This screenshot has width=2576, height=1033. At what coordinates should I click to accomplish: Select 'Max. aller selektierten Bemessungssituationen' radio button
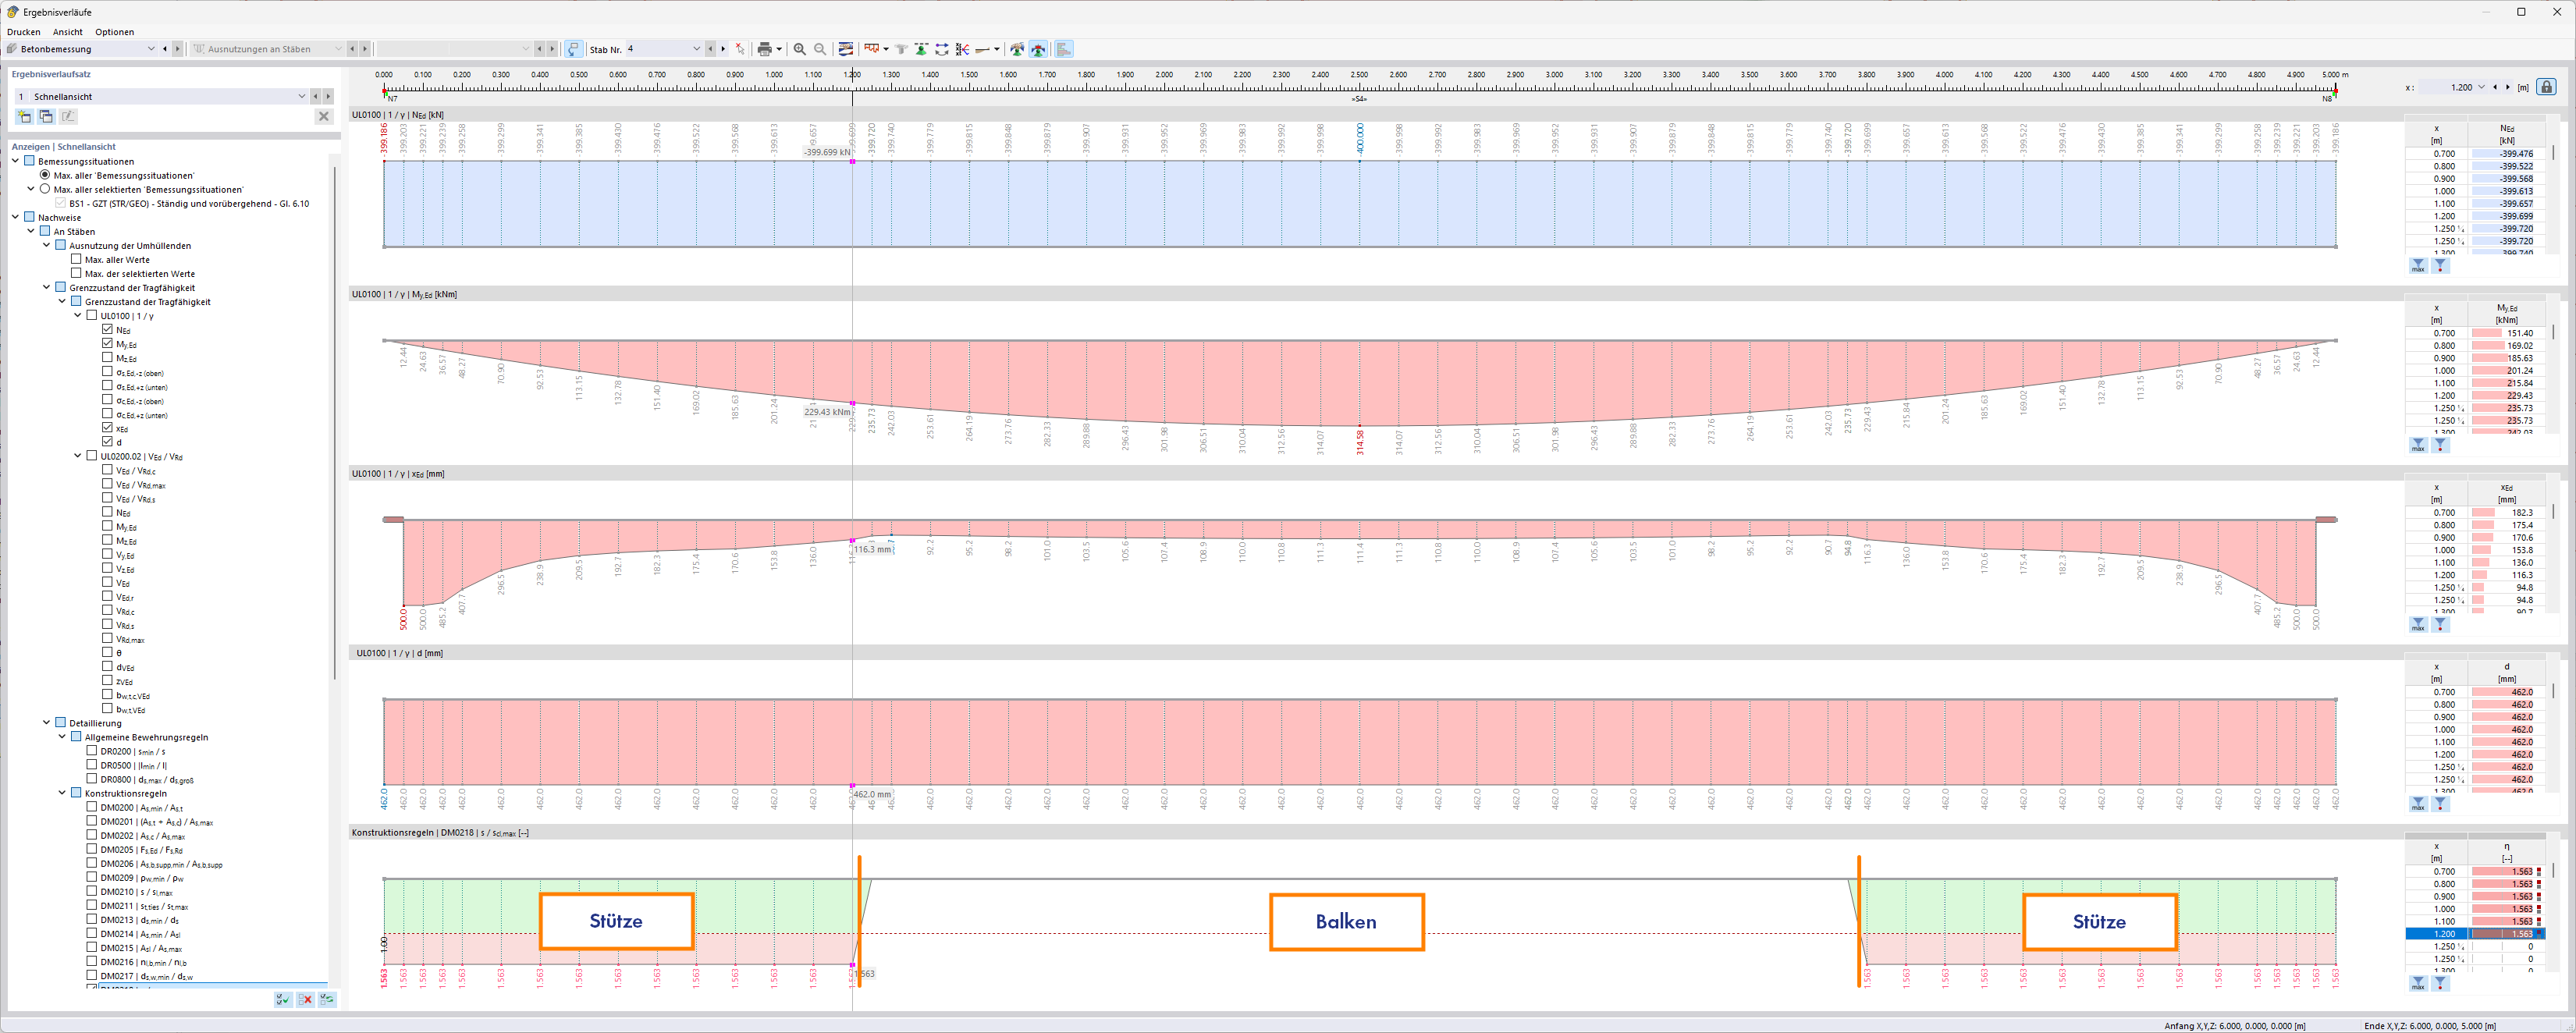pyautogui.click(x=45, y=189)
